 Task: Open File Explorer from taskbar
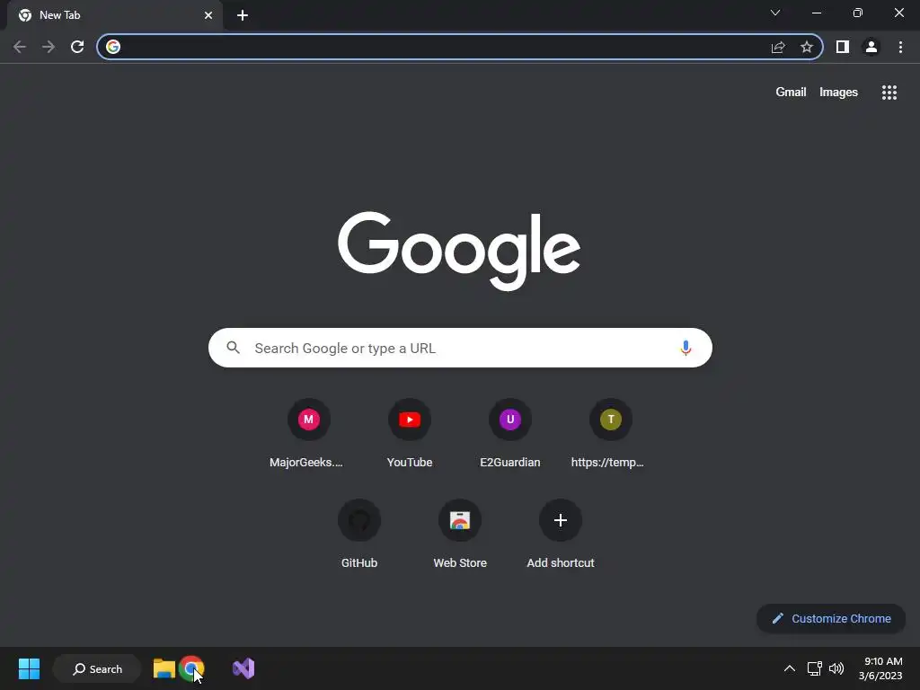pos(164,668)
